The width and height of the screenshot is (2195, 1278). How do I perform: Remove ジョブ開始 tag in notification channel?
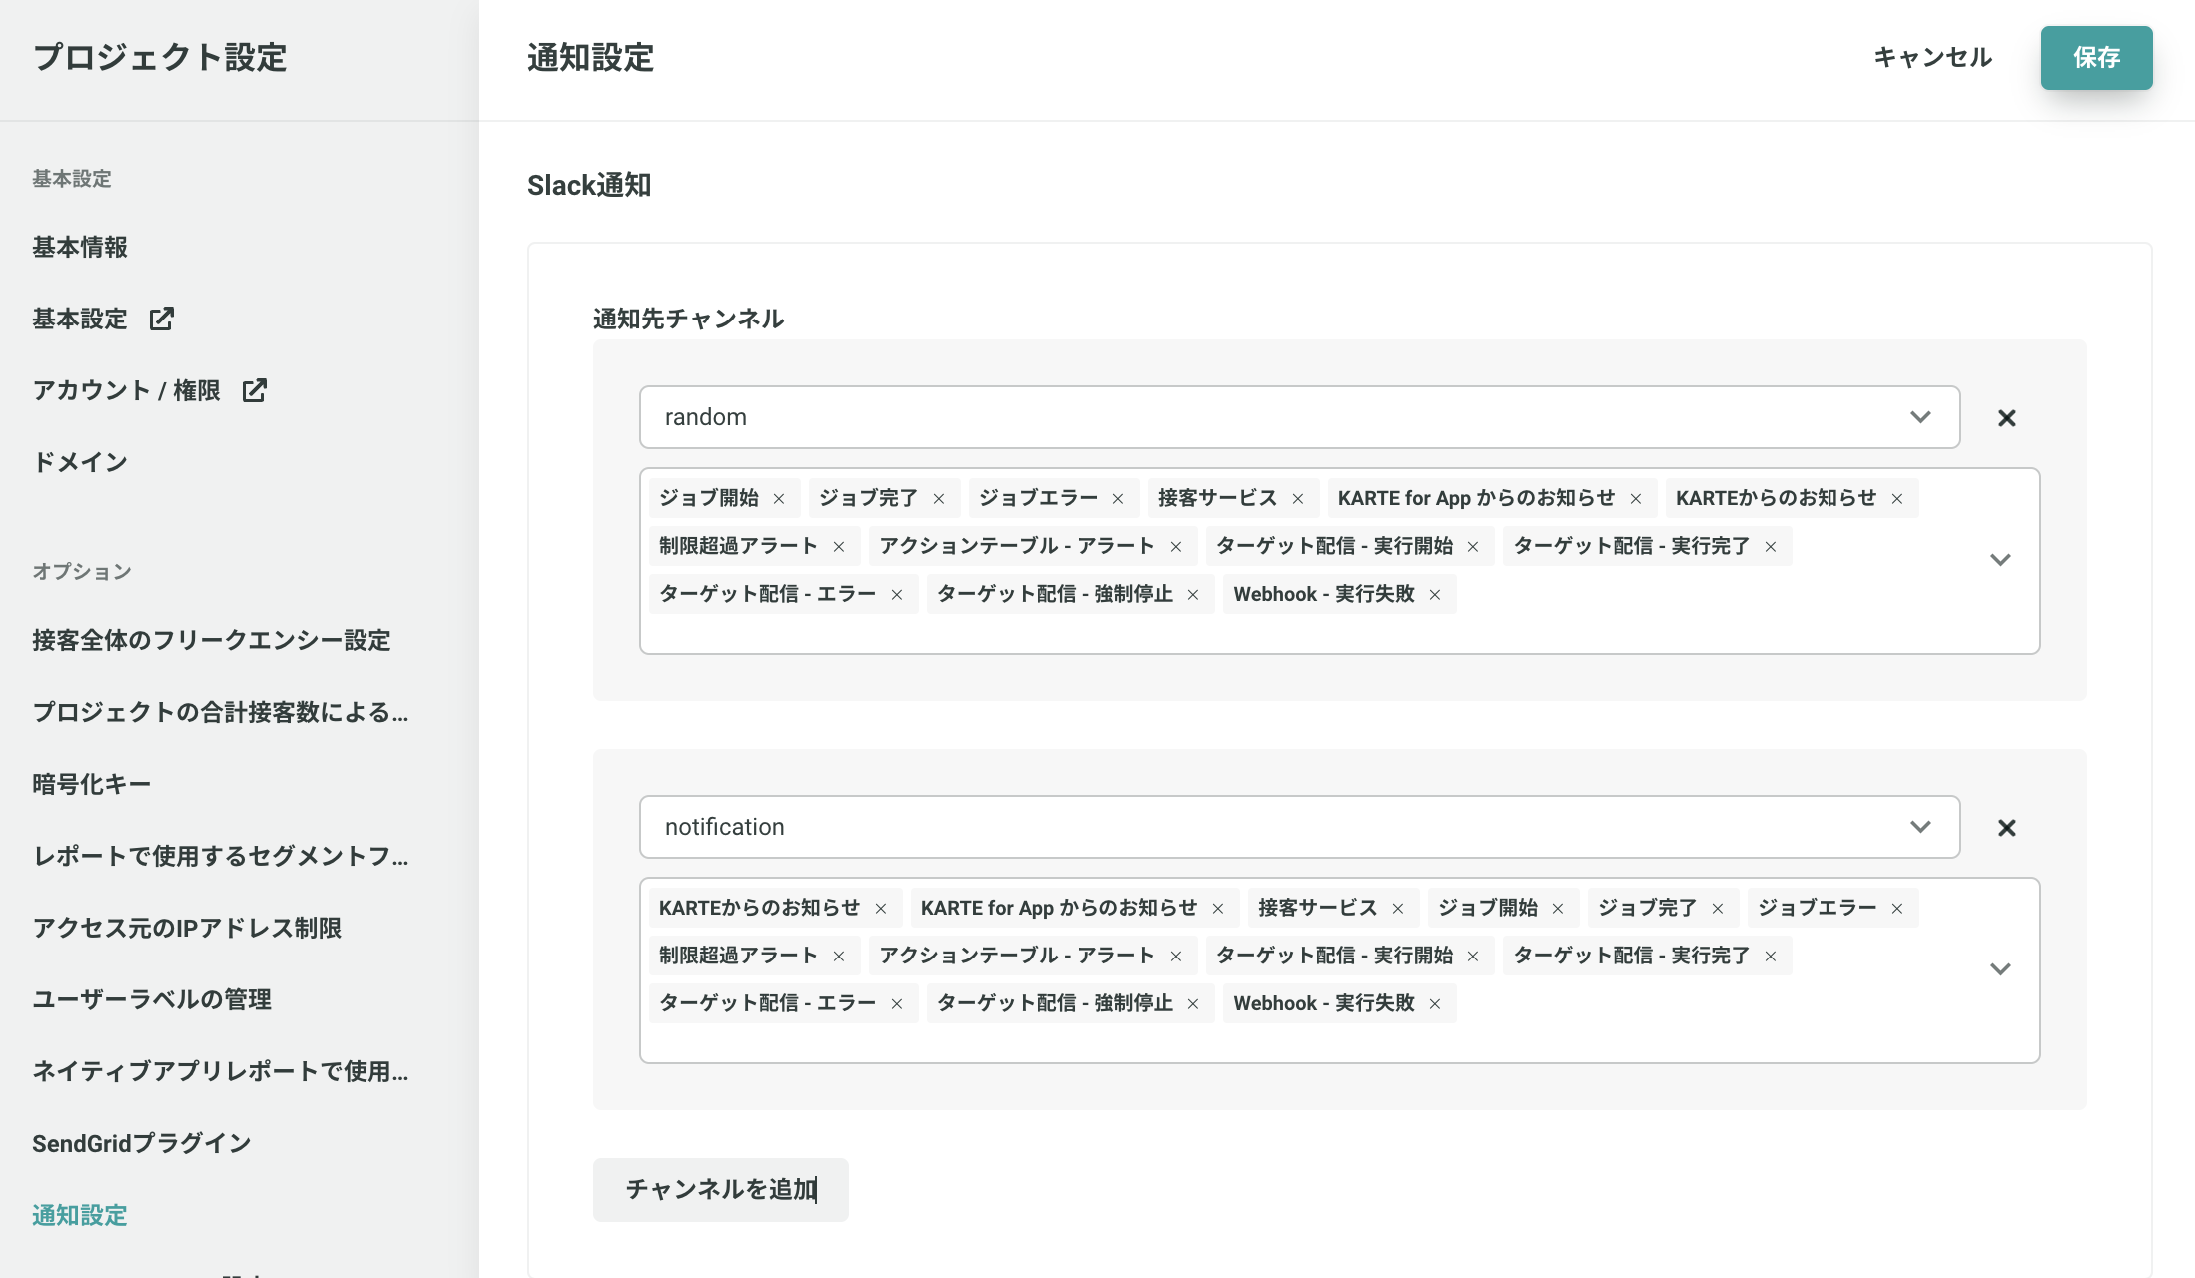(1558, 909)
